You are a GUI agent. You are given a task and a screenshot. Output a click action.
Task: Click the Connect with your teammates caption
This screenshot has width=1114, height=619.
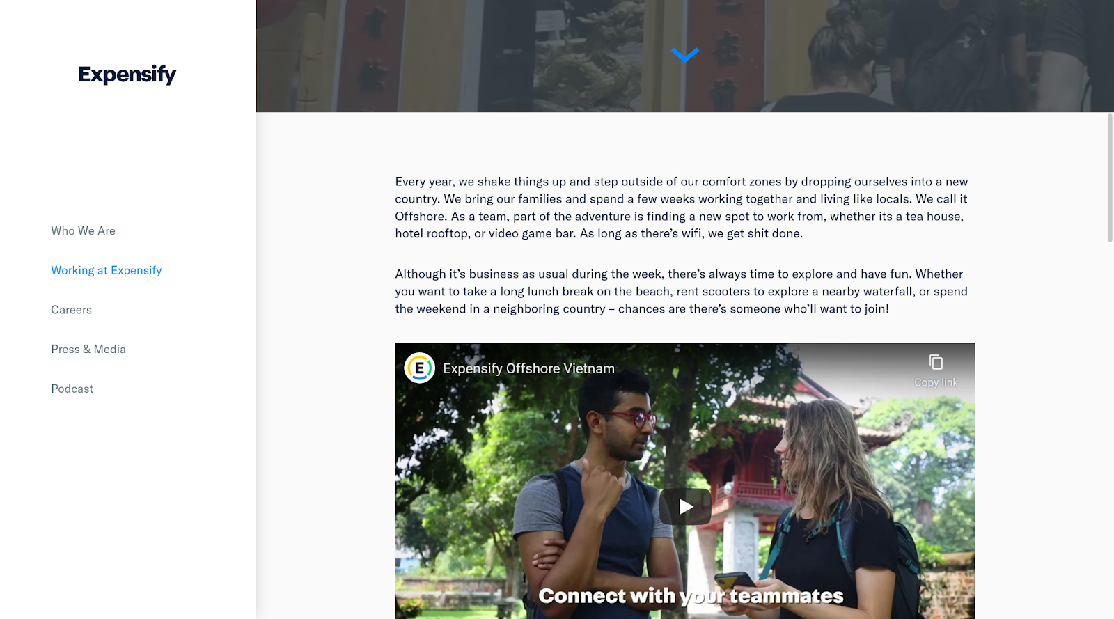[x=691, y=596]
